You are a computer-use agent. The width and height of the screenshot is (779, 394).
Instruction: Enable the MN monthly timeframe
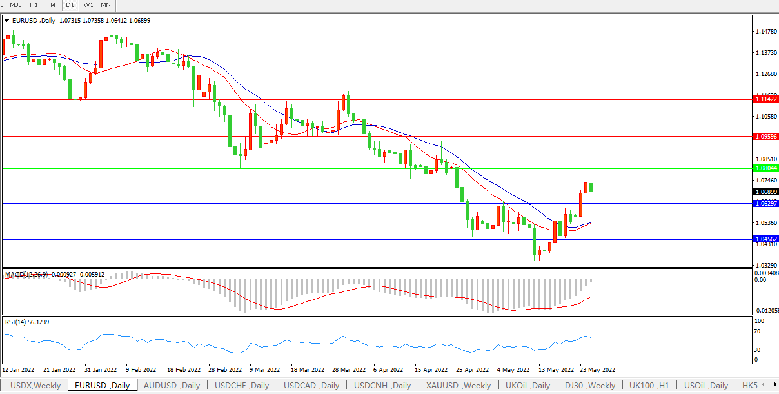pyautogui.click(x=106, y=5)
